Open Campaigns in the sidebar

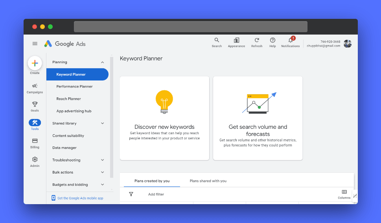tap(35, 88)
